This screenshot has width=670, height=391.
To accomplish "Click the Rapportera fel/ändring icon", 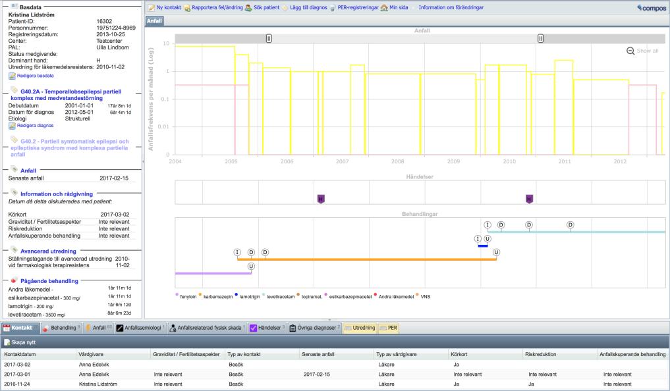I will tap(187, 8).
